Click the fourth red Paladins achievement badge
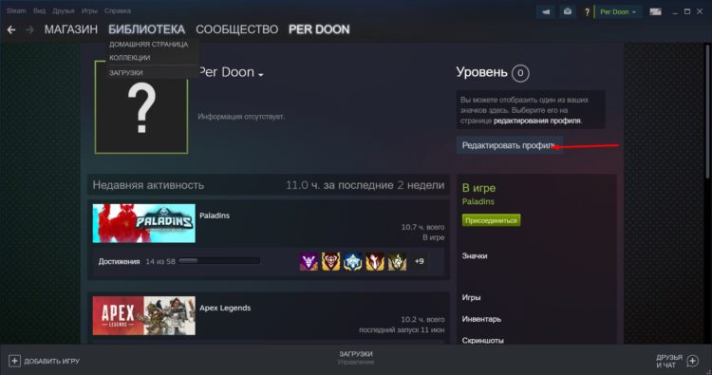Image resolution: width=712 pixels, height=375 pixels. 375,261
